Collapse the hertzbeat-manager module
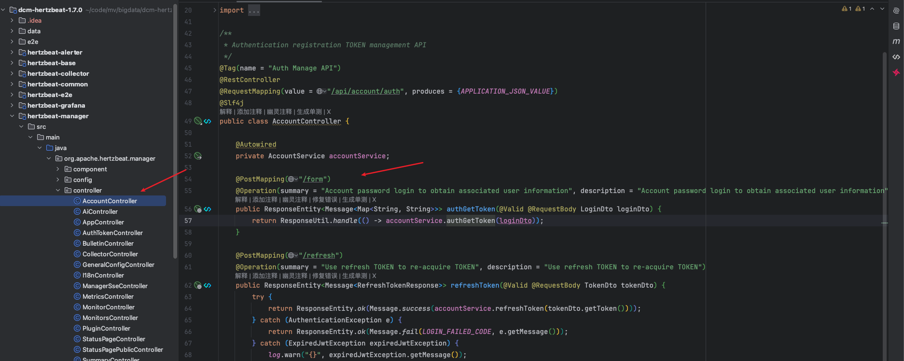The image size is (904, 361). pyautogui.click(x=12, y=116)
